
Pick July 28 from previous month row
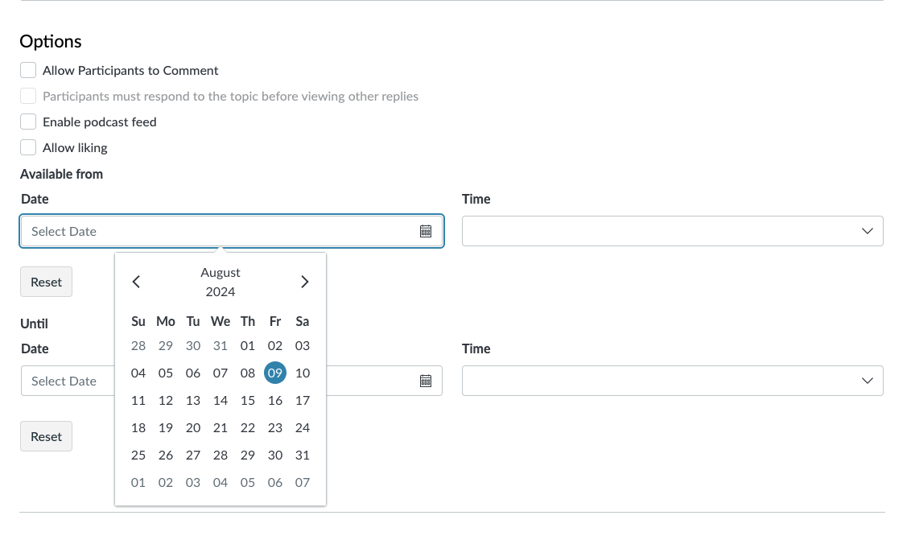[138, 345]
